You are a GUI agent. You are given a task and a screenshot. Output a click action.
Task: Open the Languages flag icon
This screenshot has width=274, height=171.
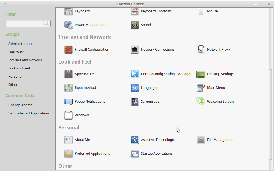pos(134,88)
